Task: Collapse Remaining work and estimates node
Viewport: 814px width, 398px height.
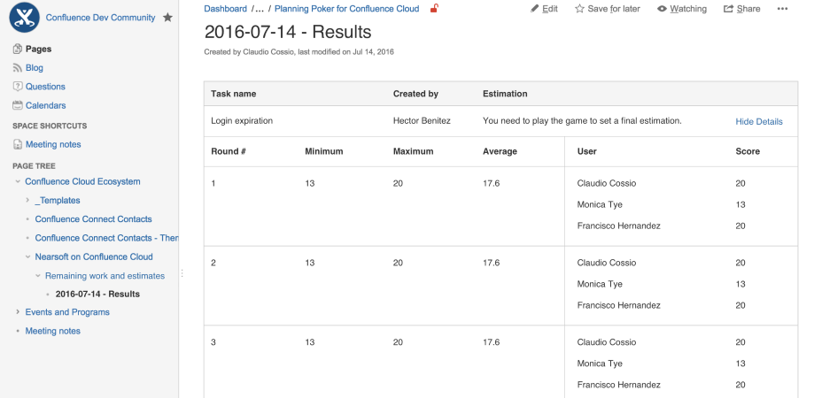Action: coord(38,276)
